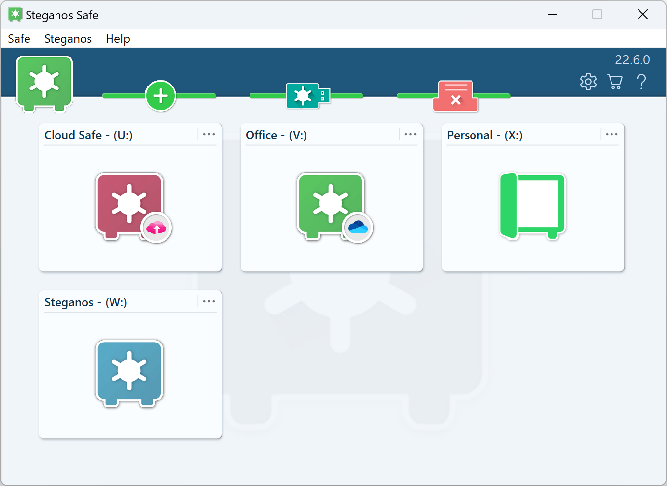Expand the Office safe three-dot options menu

click(x=410, y=134)
